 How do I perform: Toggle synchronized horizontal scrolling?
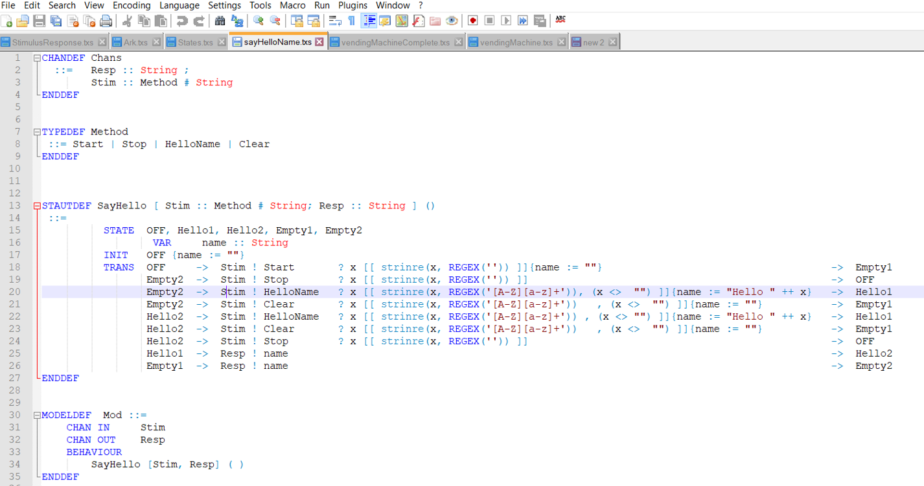point(314,21)
